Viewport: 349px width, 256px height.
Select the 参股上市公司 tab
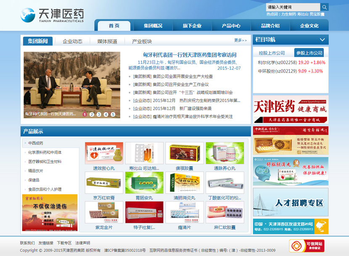(x=309, y=53)
